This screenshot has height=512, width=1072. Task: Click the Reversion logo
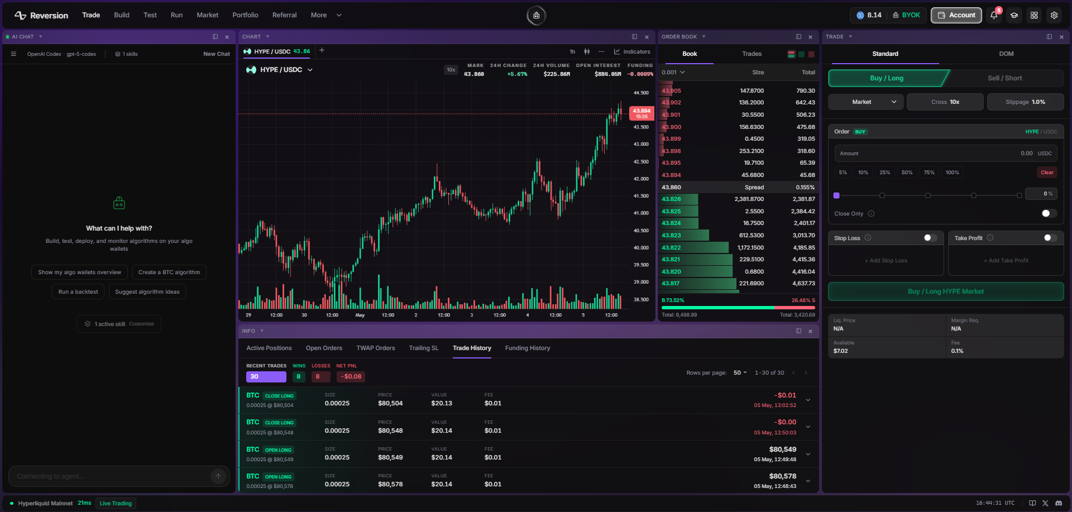pos(41,16)
